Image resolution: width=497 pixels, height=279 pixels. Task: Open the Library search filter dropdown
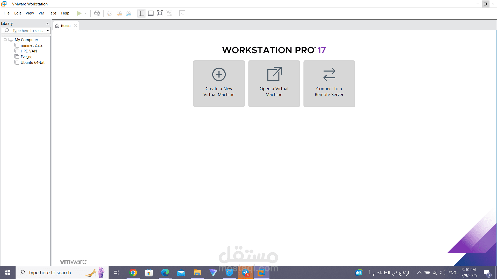(48, 30)
